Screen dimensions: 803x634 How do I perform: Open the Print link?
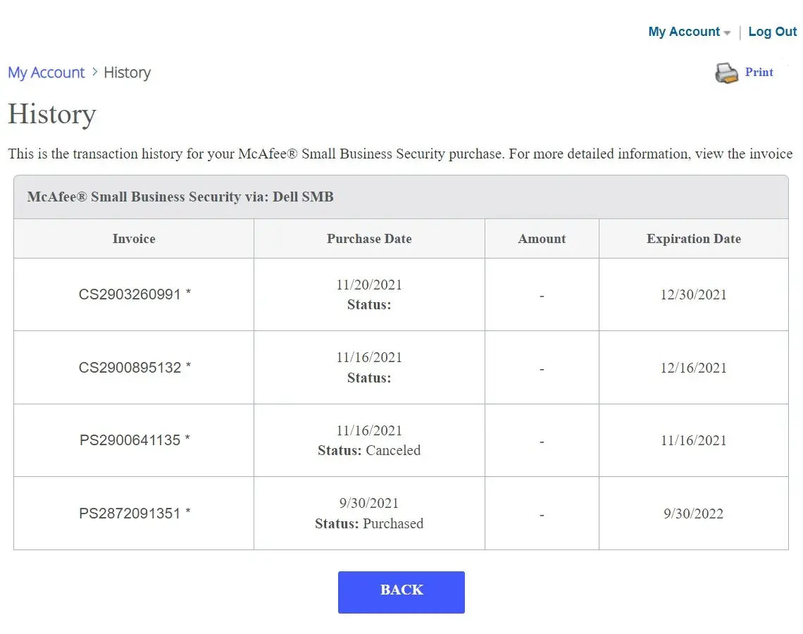click(759, 72)
